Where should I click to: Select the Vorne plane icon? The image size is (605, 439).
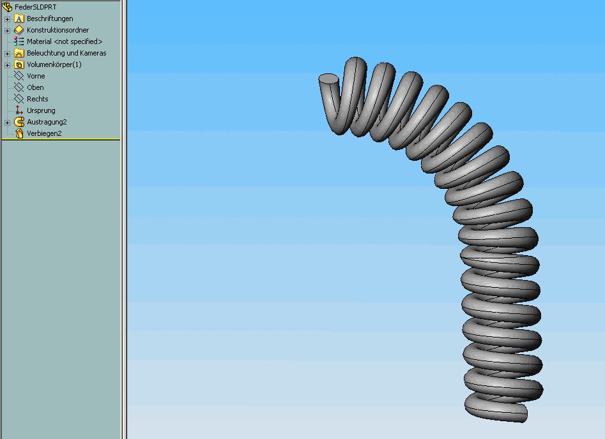18,75
